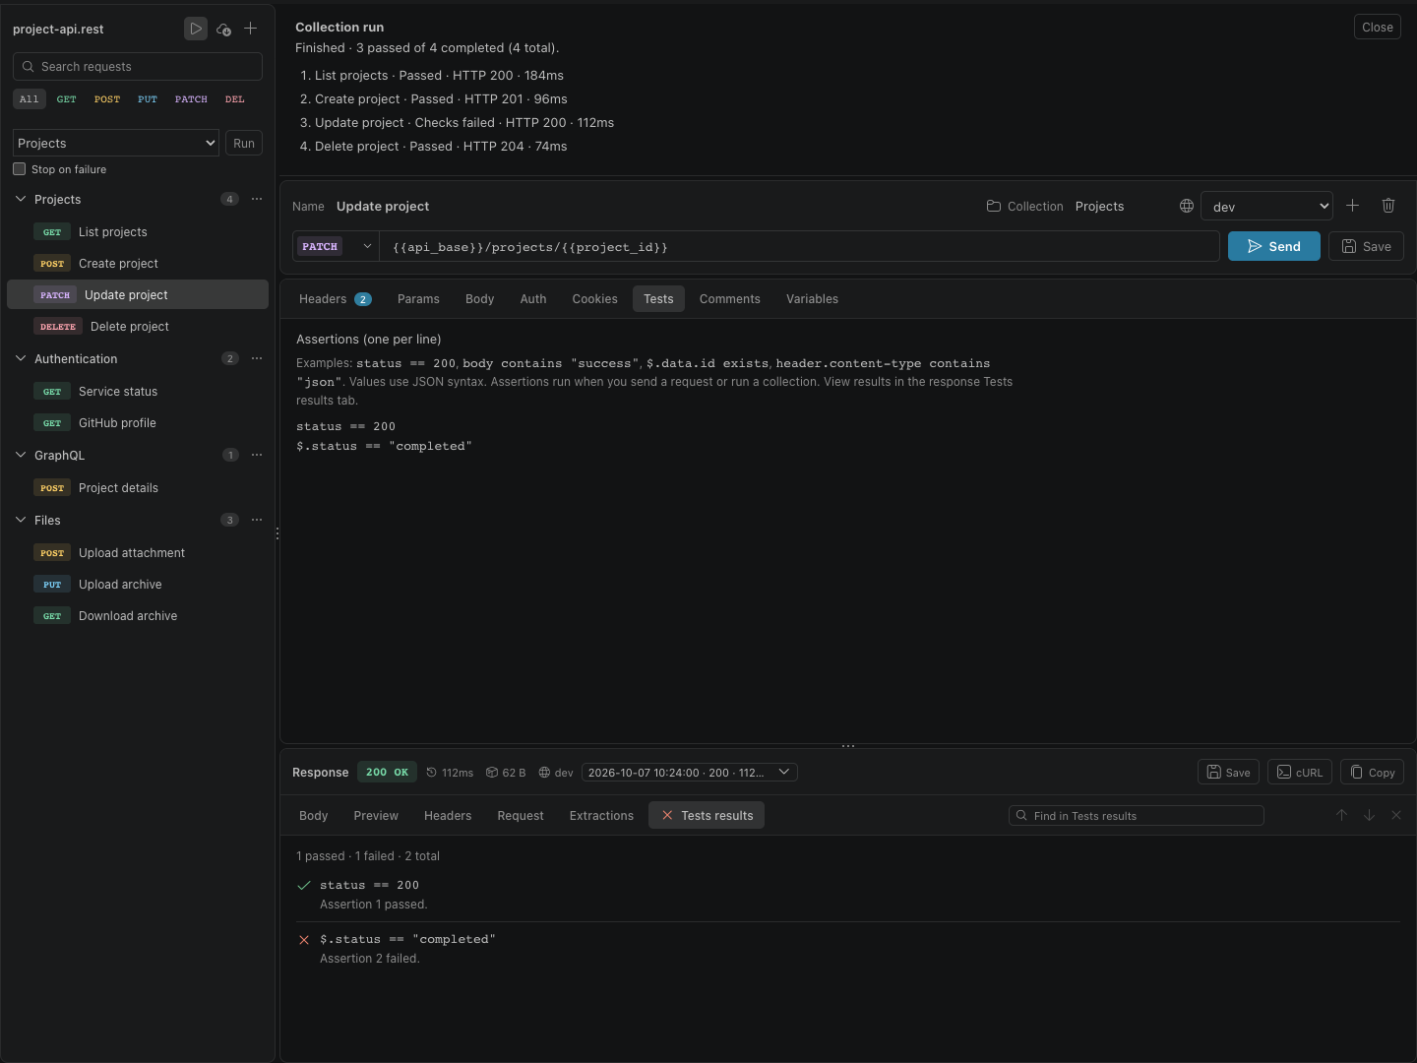1417x1063 pixels.
Task: Add a new environment next to dev
Action: 1353,206
